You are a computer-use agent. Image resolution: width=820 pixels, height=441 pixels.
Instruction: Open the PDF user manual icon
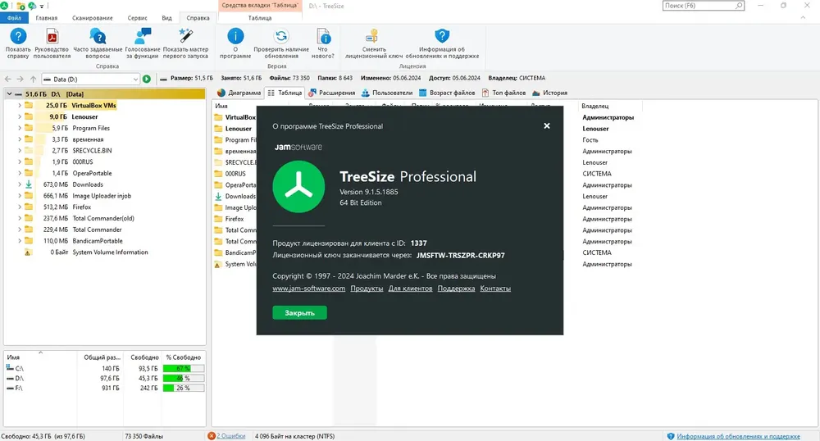pyautogui.click(x=52, y=37)
